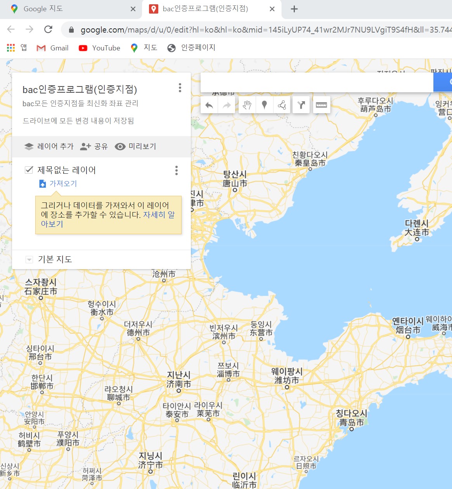Screen dimensions: 452x489
Task: Click the blue search button
Action: [443, 82]
